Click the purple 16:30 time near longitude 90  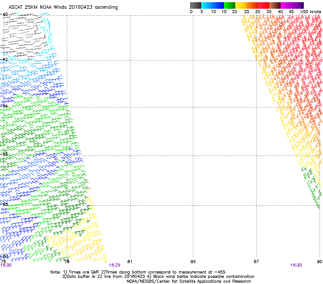(296, 265)
